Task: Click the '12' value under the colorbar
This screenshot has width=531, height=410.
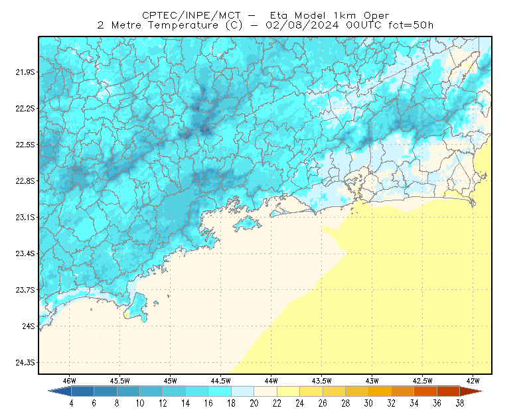Action: click(x=163, y=403)
